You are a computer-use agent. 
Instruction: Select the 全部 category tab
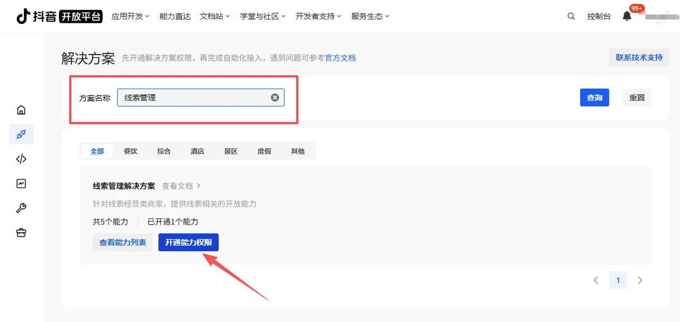click(x=97, y=151)
